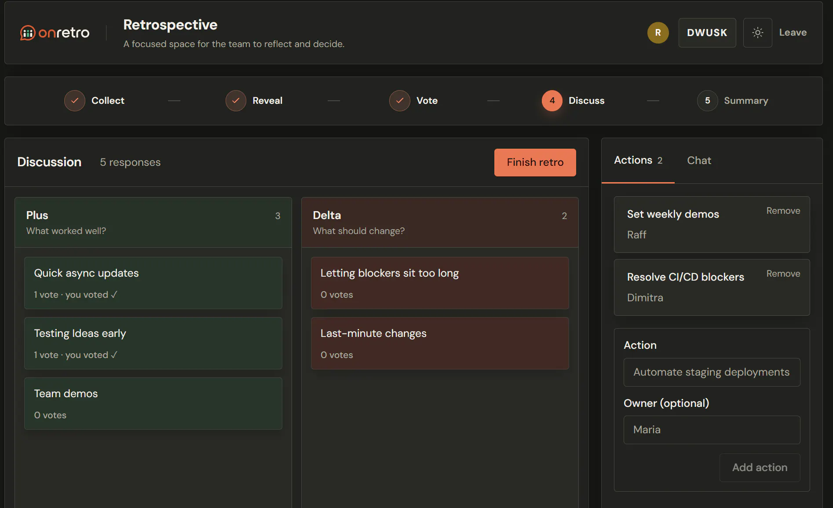Open the Quick async updates card

point(153,283)
